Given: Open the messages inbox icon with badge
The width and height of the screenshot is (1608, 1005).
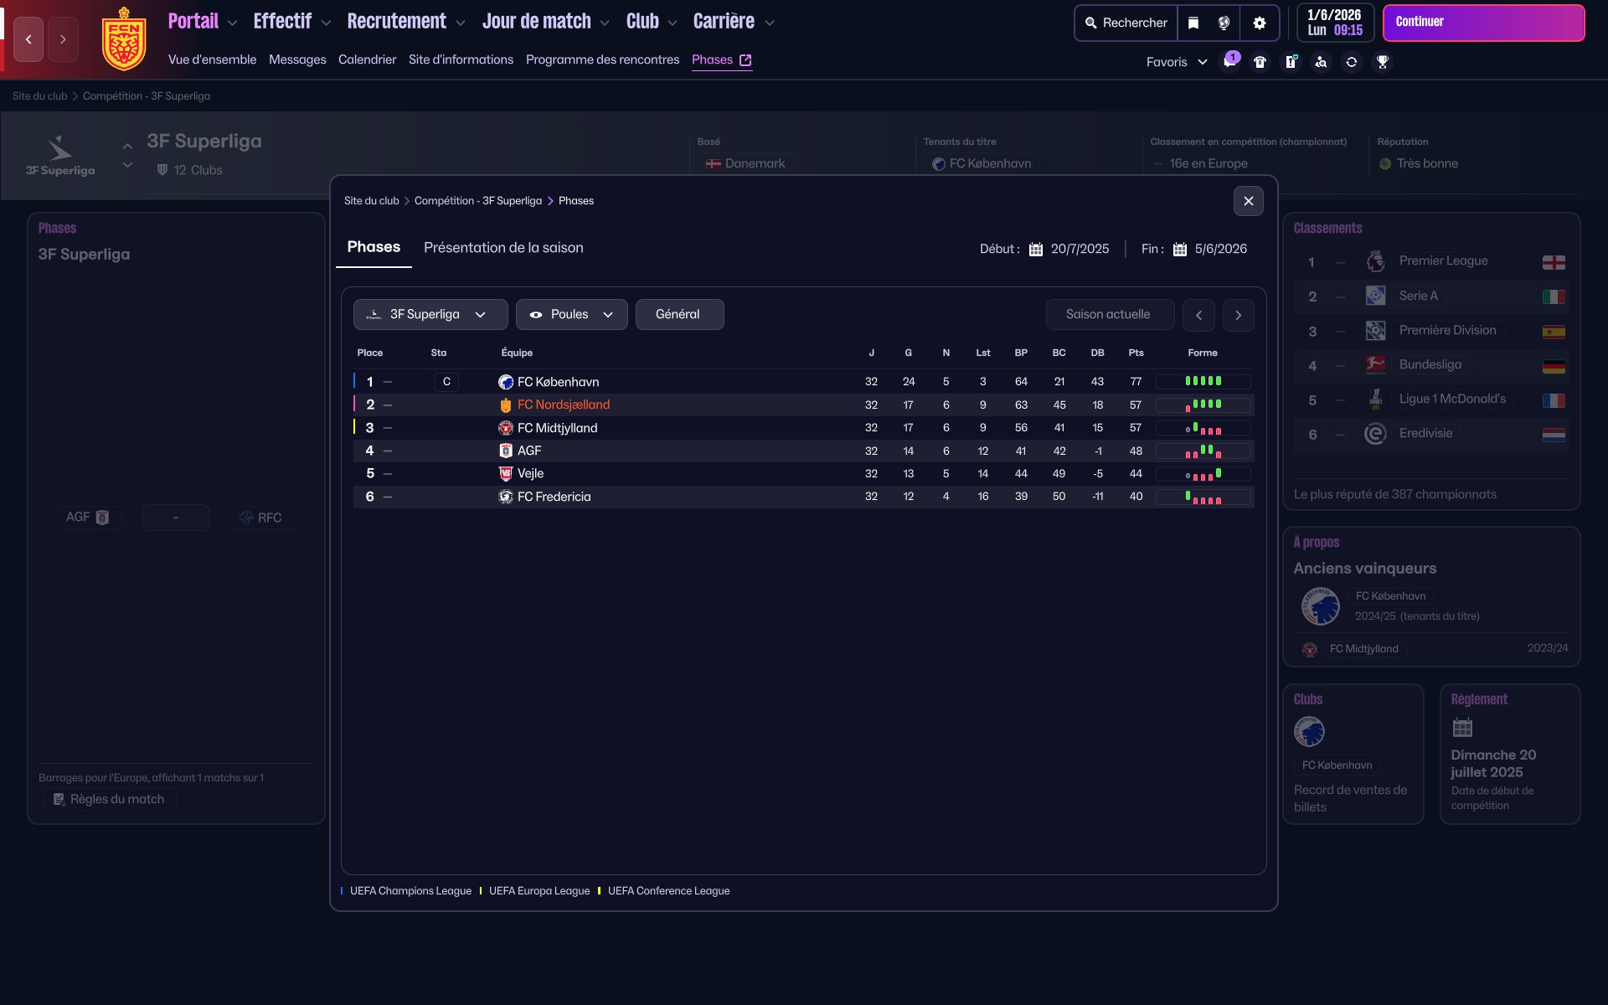Looking at the screenshot, I should point(1229,62).
